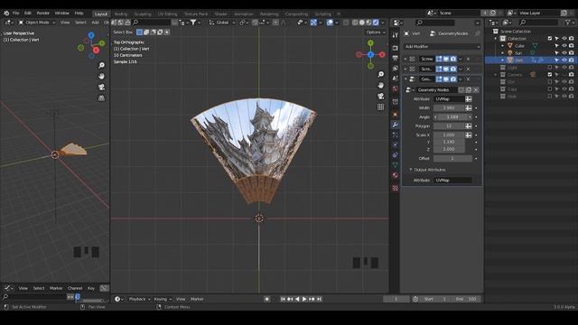This screenshot has height=325, width=578.
Task: Switch to the UV Editing workspace tab
Action: [168, 14]
